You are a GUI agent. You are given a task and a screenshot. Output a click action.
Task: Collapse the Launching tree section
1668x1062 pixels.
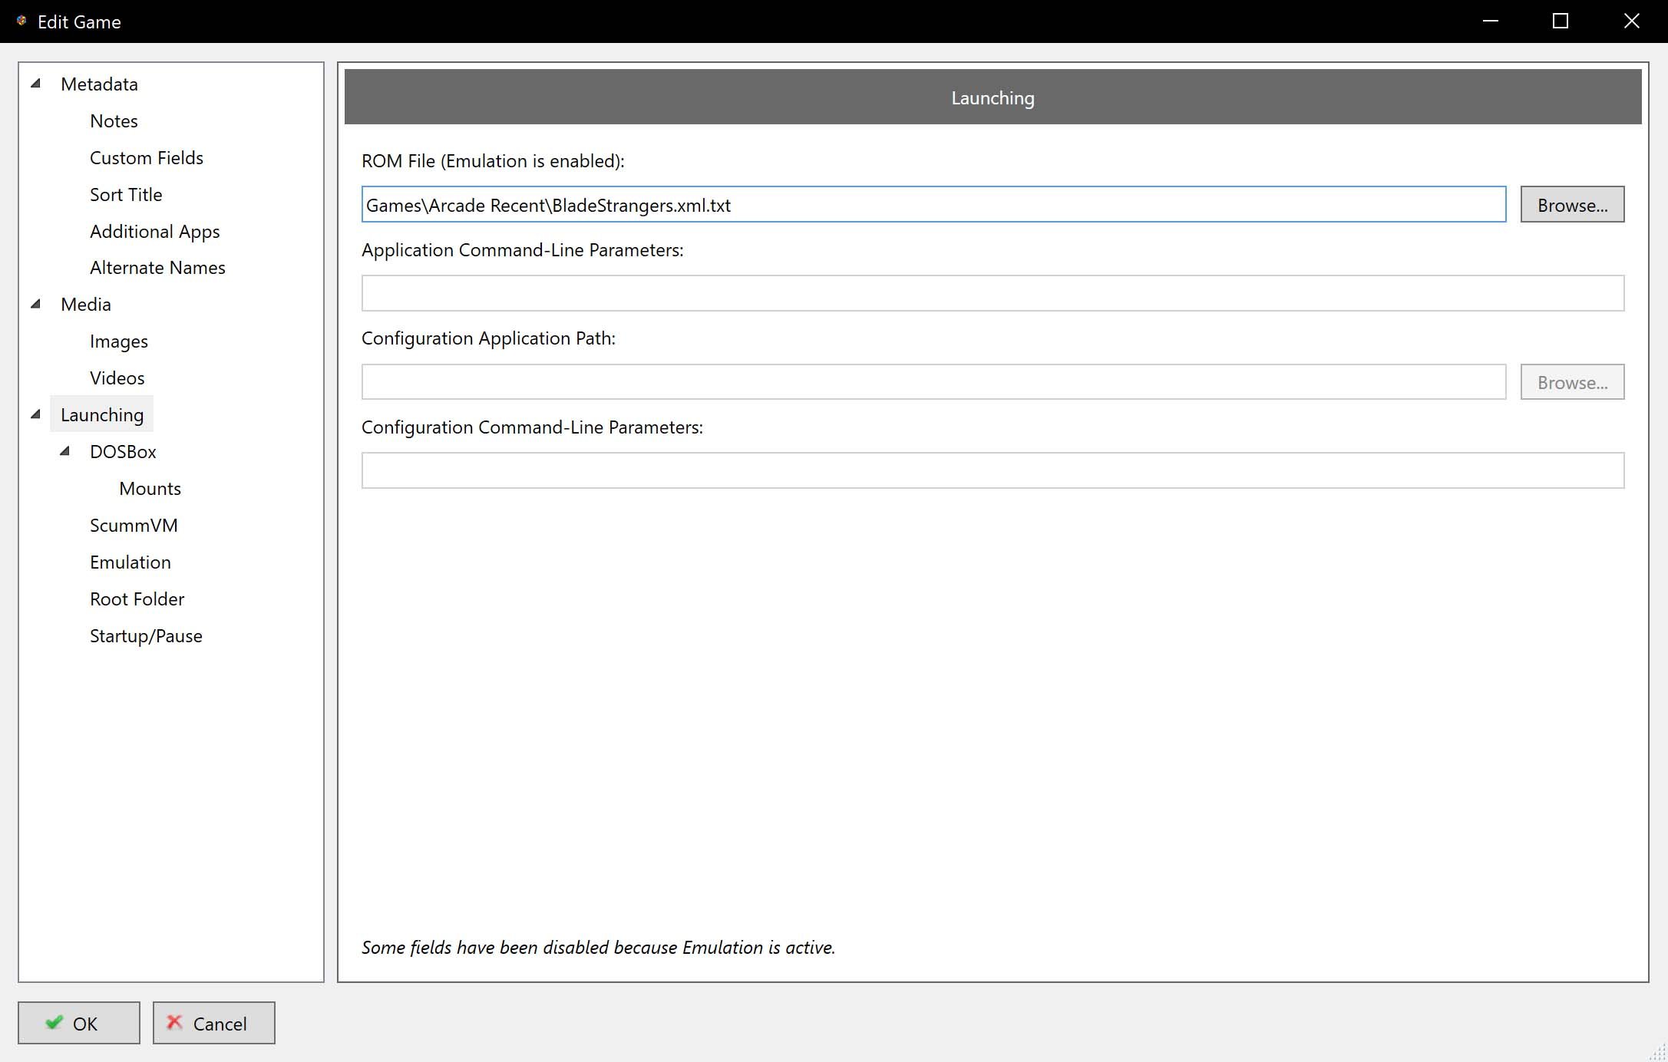[x=35, y=414]
